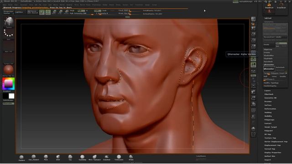Click the Divide button
The image size is (292, 164).
click(x=269, y=45)
